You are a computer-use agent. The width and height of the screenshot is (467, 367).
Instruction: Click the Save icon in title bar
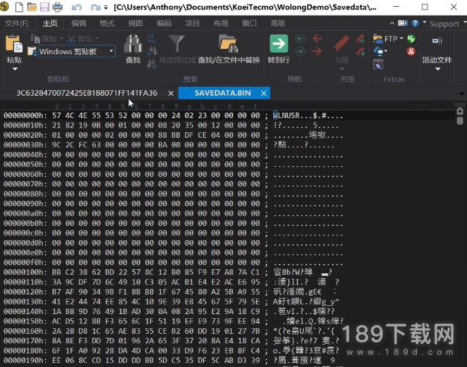click(44, 7)
